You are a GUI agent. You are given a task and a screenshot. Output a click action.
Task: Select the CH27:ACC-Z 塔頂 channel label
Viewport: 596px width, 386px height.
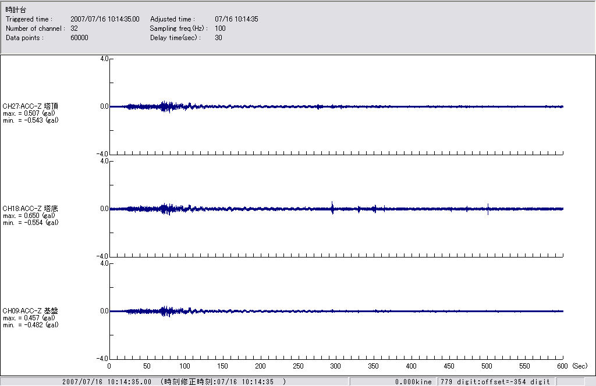(30, 106)
